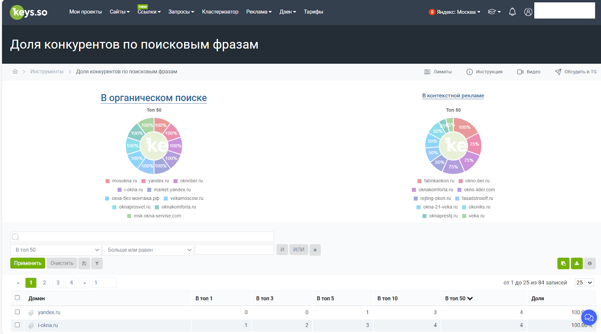Open the graduation cap learning menu

[494, 12]
